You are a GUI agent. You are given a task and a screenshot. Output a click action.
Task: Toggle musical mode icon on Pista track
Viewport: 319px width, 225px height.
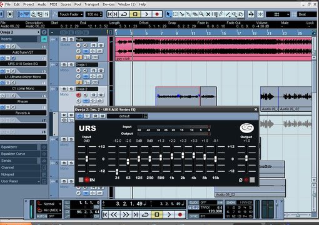click(79, 57)
